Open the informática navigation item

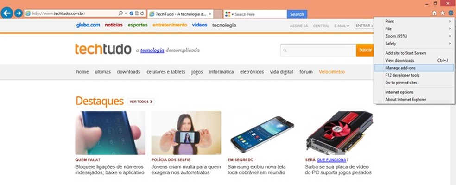[222, 72]
